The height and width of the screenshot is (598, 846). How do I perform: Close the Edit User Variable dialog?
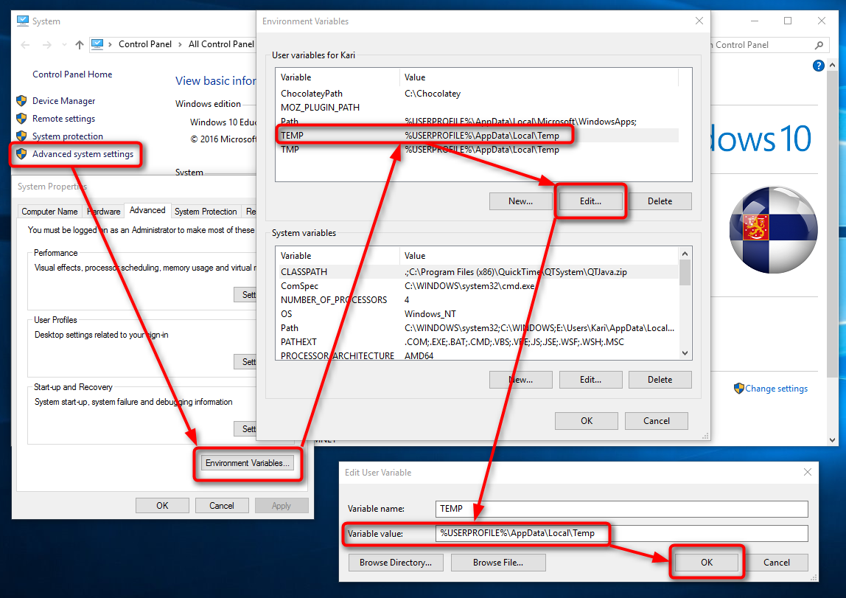(808, 472)
